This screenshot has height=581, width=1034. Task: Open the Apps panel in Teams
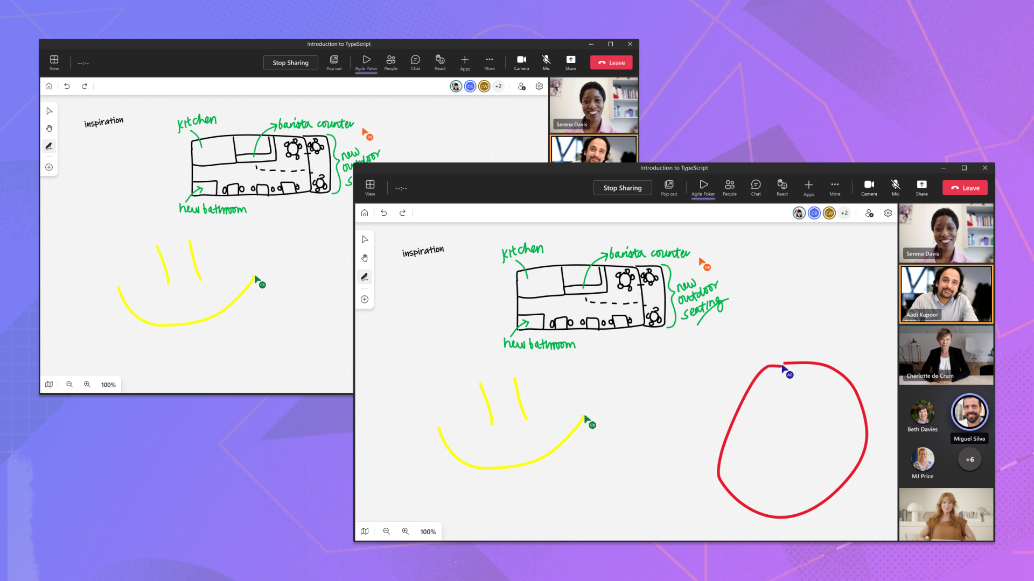[x=809, y=187]
